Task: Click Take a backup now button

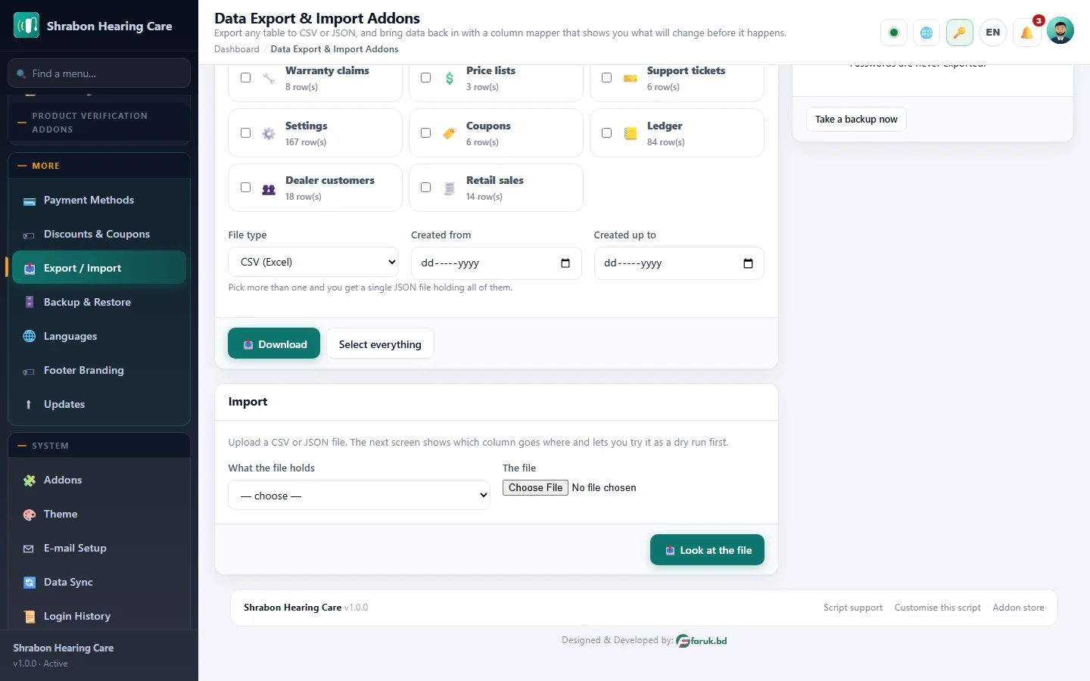Action: (x=856, y=119)
